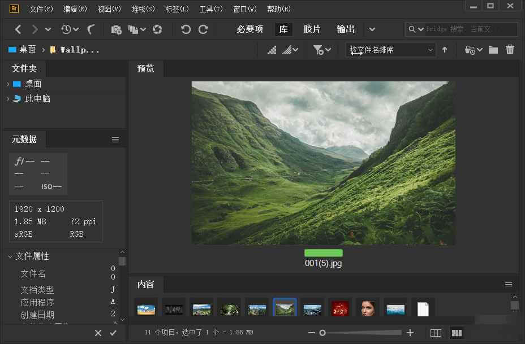Toggle sort order with ascending arrow

pyautogui.click(x=445, y=50)
